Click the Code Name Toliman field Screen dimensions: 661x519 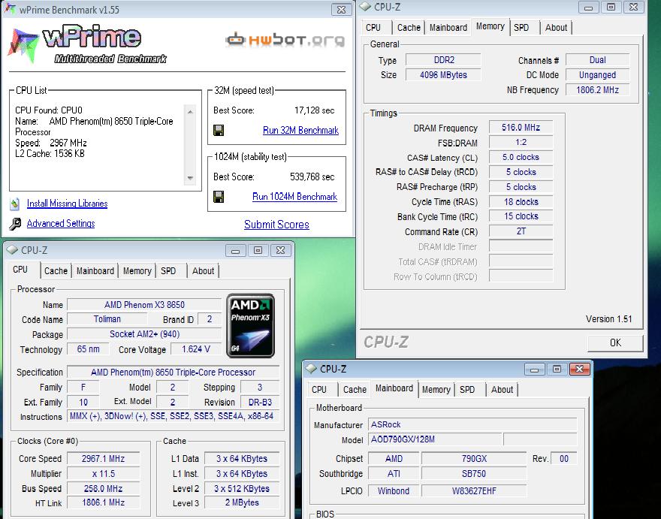[107, 319]
